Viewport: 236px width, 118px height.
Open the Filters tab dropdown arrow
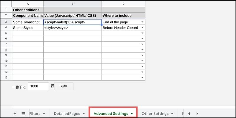(x=44, y=114)
